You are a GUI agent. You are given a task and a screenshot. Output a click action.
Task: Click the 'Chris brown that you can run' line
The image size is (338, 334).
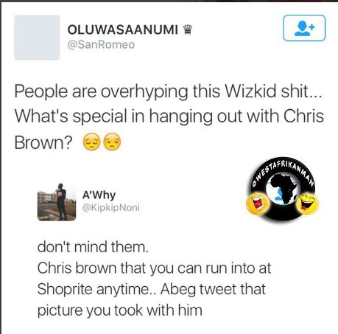click(154, 268)
